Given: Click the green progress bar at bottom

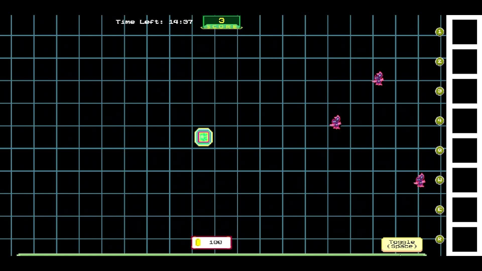Looking at the screenshot, I should 221,255.
